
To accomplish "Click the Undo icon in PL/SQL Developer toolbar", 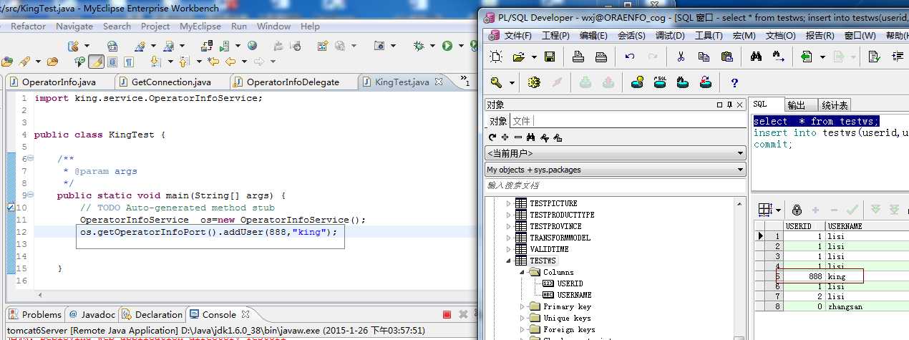I will [630, 57].
